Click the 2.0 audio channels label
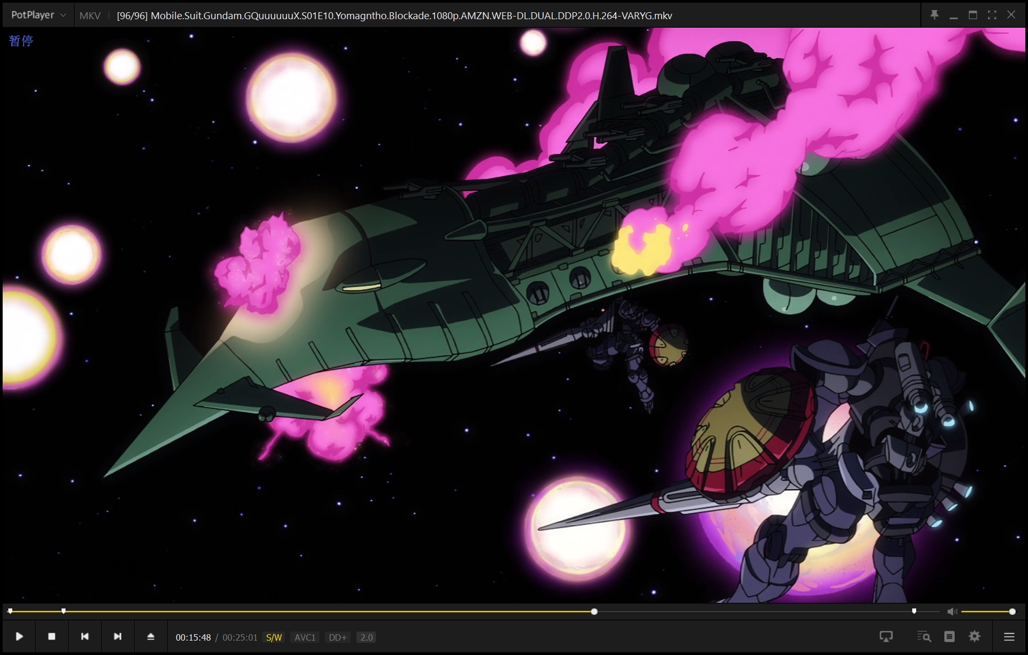 (366, 637)
